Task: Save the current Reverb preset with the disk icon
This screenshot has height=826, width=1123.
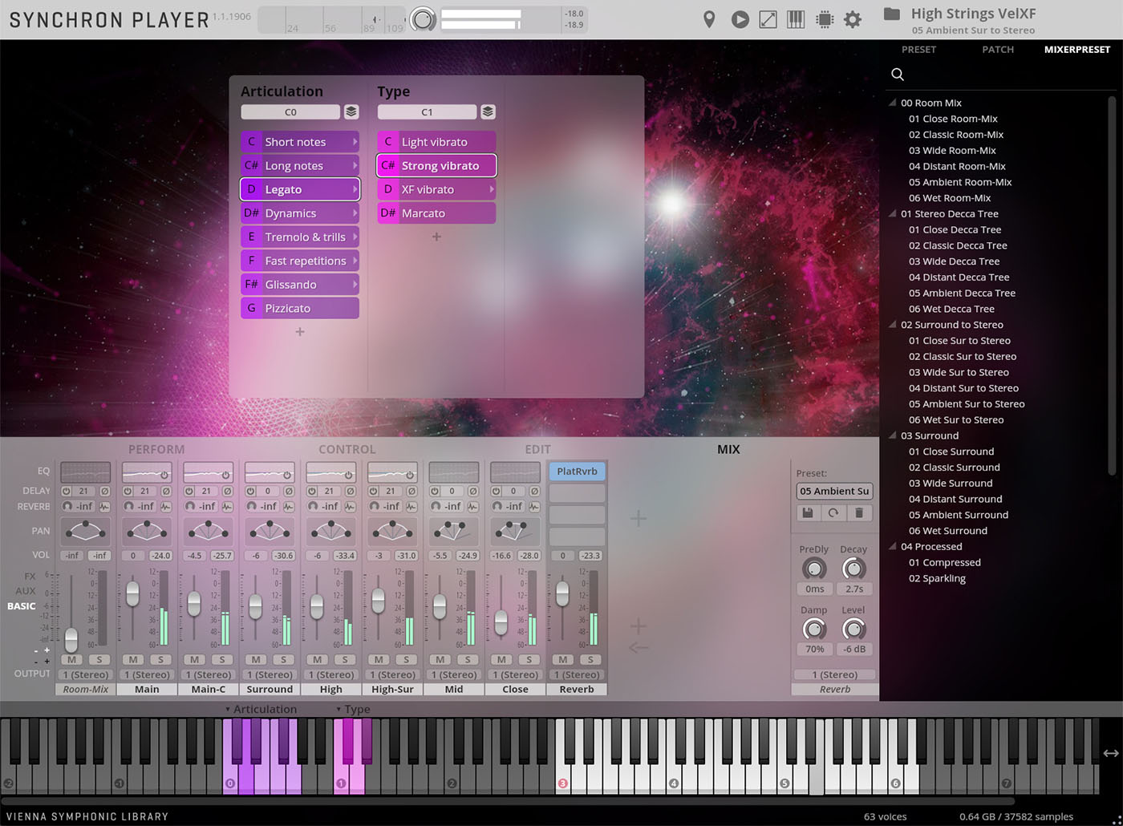Action: [808, 512]
